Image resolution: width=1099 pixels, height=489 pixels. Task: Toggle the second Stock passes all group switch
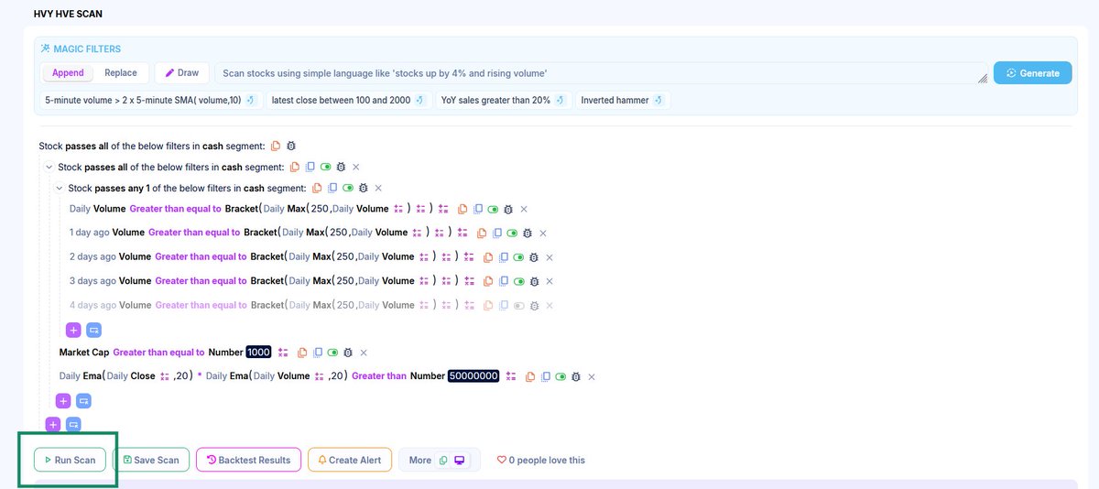[325, 167]
